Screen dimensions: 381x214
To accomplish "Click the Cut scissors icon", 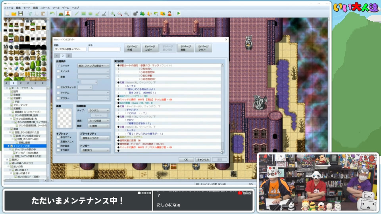I will pos(30,13).
